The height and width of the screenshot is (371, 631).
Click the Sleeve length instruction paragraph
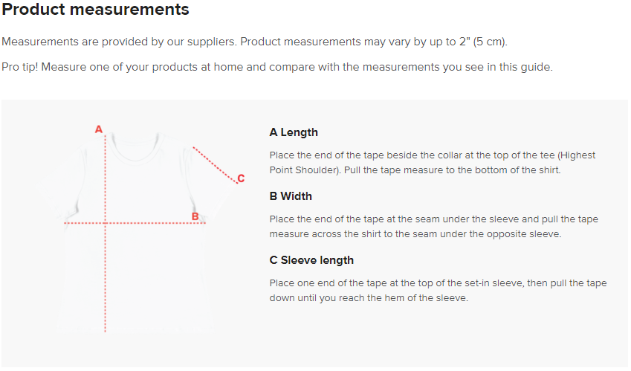pyautogui.click(x=437, y=291)
